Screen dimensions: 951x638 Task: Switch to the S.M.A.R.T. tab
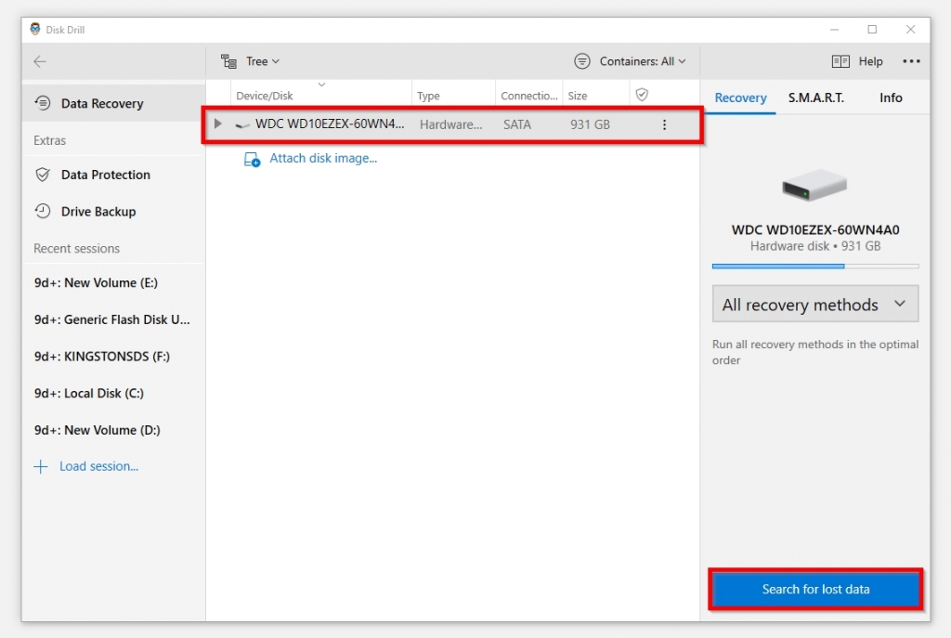(815, 98)
